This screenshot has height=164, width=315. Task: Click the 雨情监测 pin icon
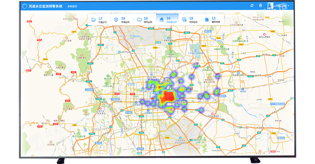pyautogui.click(x=116, y=20)
